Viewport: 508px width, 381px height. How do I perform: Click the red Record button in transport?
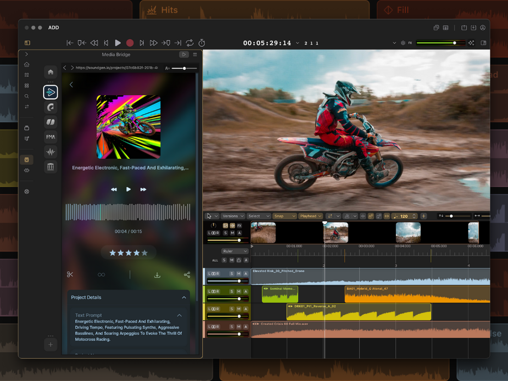(130, 43)
